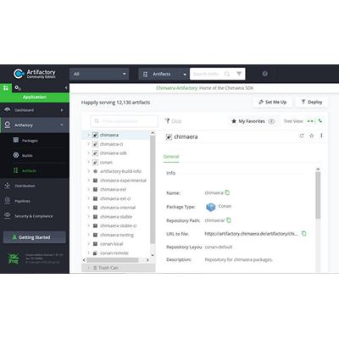Open the Pipelines section
The width and height of the screenshot is (339, 339).
click(x=22, y=201)
